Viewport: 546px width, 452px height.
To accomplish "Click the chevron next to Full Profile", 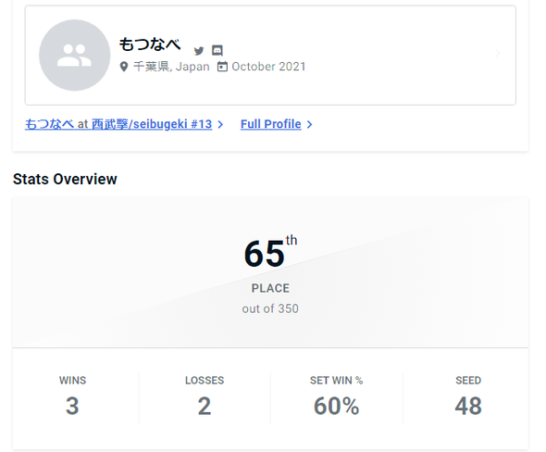I will (310, 124).
